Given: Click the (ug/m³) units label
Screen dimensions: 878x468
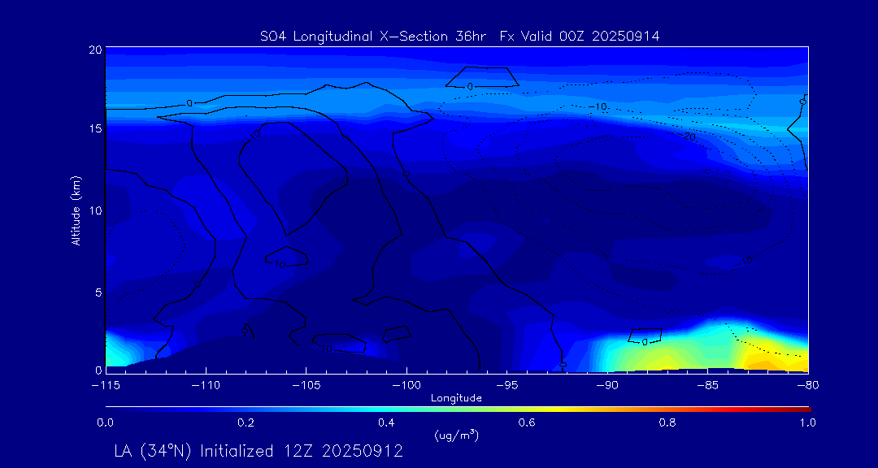Looking at the screenshot, I should click(457, 435).
